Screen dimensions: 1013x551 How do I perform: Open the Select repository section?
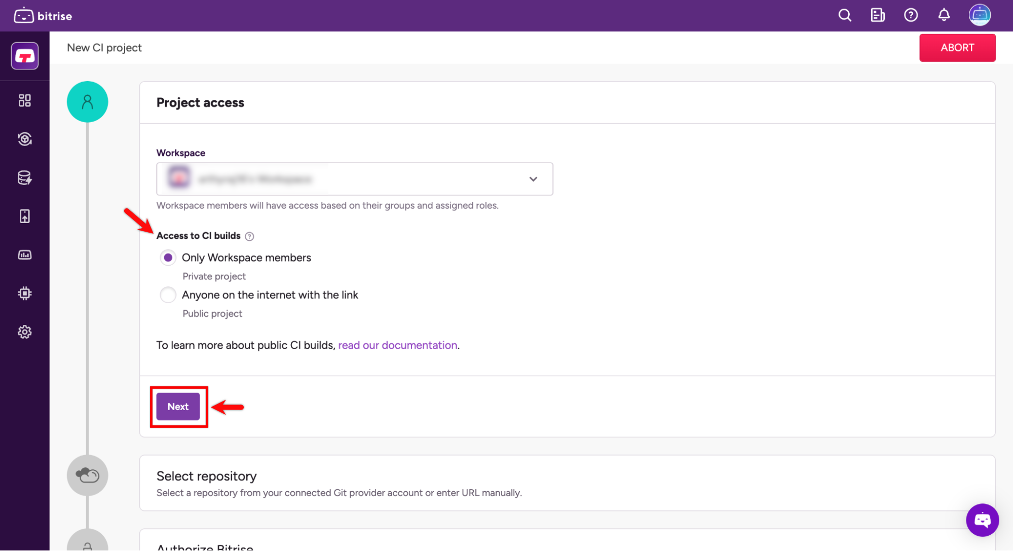tap(567, 483)
